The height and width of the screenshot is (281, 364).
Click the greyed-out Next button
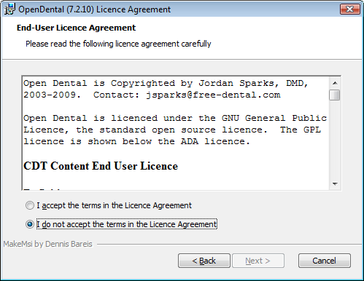point(258,261)
